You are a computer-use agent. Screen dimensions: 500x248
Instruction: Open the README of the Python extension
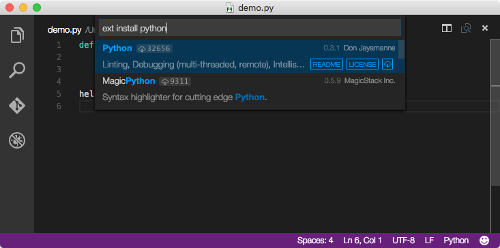327,64
